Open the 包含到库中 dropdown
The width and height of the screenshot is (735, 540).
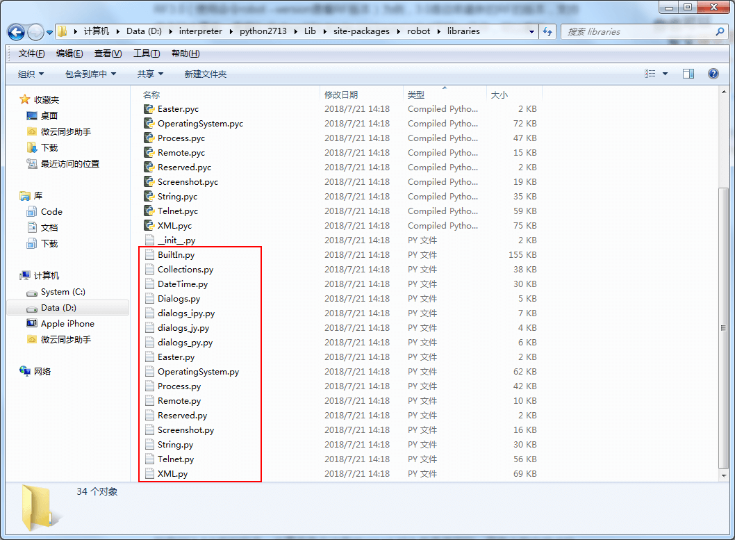click(x=90, y=74)
